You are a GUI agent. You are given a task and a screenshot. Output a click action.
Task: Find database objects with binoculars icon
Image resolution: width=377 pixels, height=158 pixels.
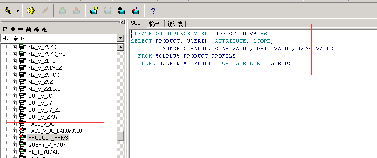[29, 30]
